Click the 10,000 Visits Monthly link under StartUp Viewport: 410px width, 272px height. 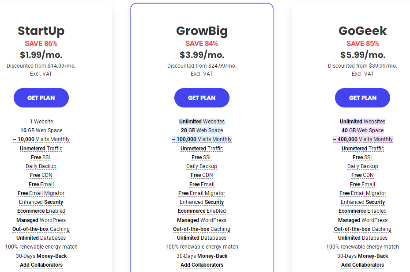(x=41, y=139)
